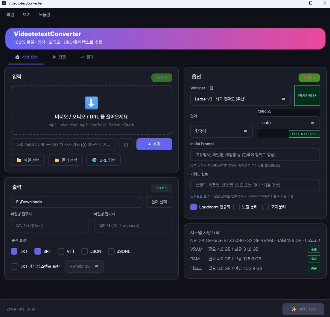330x317 pixels.
Task: Click 필요 4.0 GB / 보유 31.8 GB text
Action: tap(233, 249)
